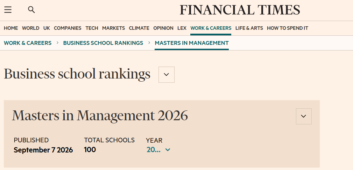The width and height of the screenshot is (353, 170).
Task: Click the total schools value 100
Action: click(x=90, y=150)
